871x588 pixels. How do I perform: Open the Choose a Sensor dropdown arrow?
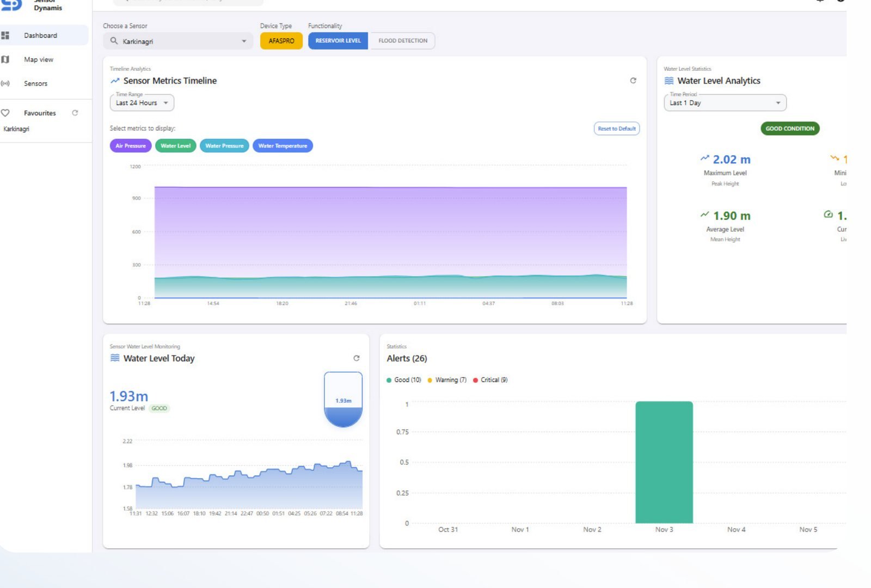point(243,41)
